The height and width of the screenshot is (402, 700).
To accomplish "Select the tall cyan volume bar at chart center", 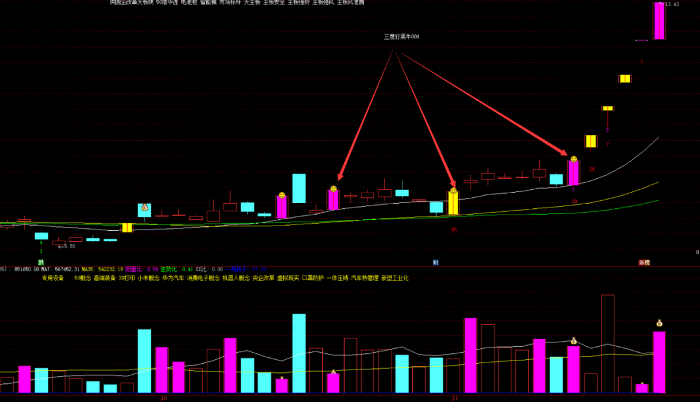I will tap(299, 353).
